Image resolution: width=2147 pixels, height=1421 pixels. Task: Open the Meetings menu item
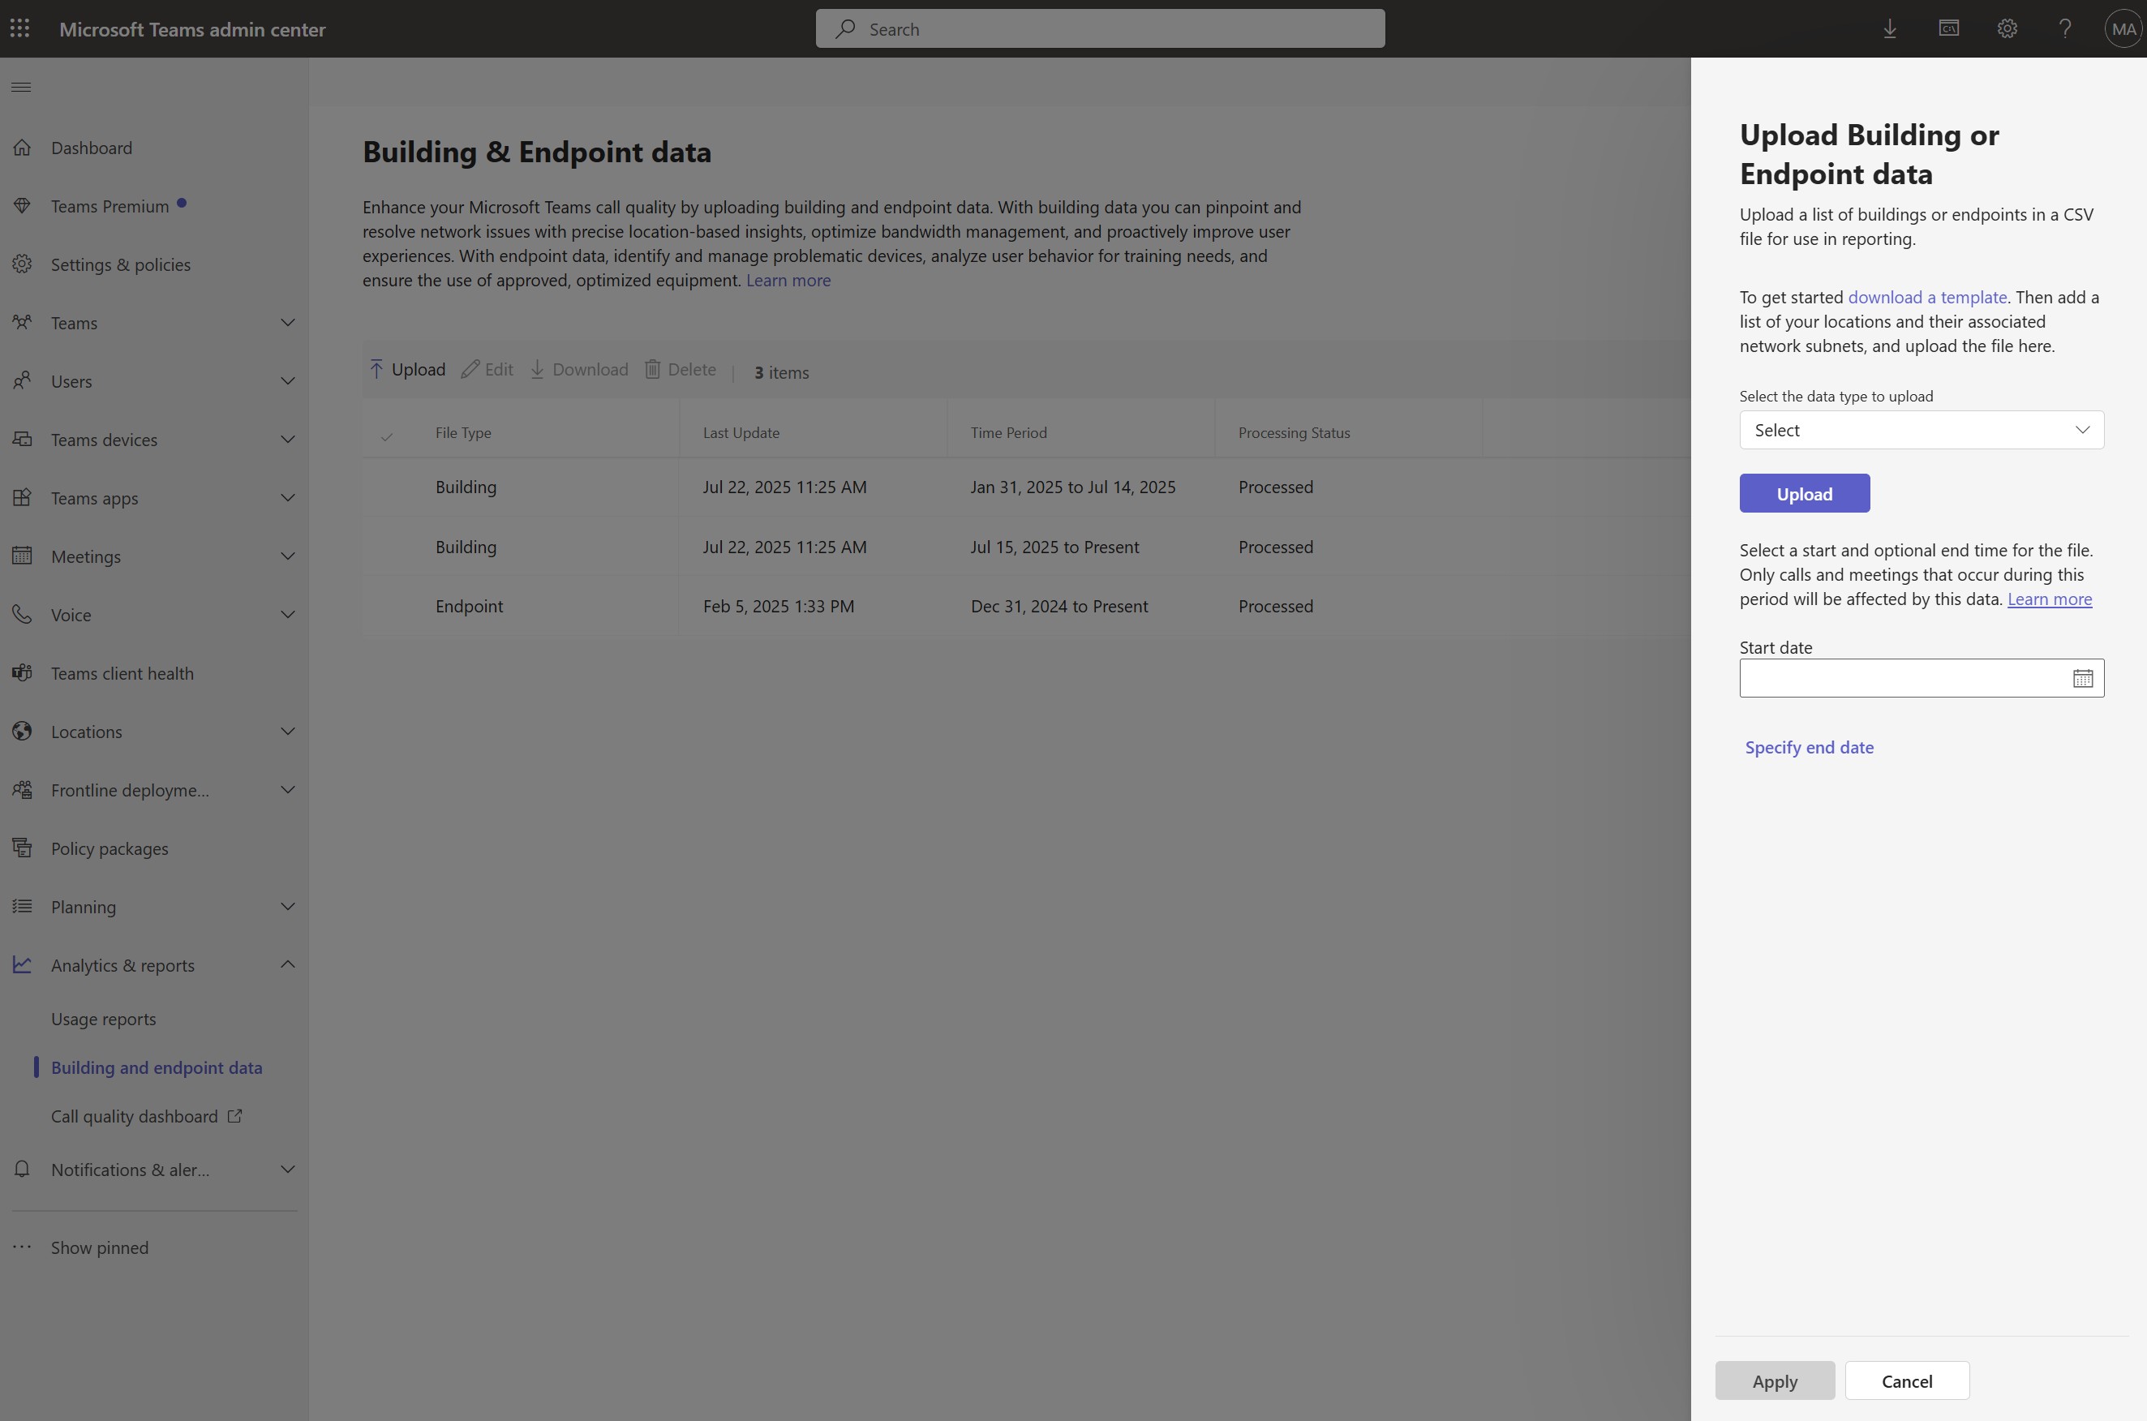(x=85, y=556)
